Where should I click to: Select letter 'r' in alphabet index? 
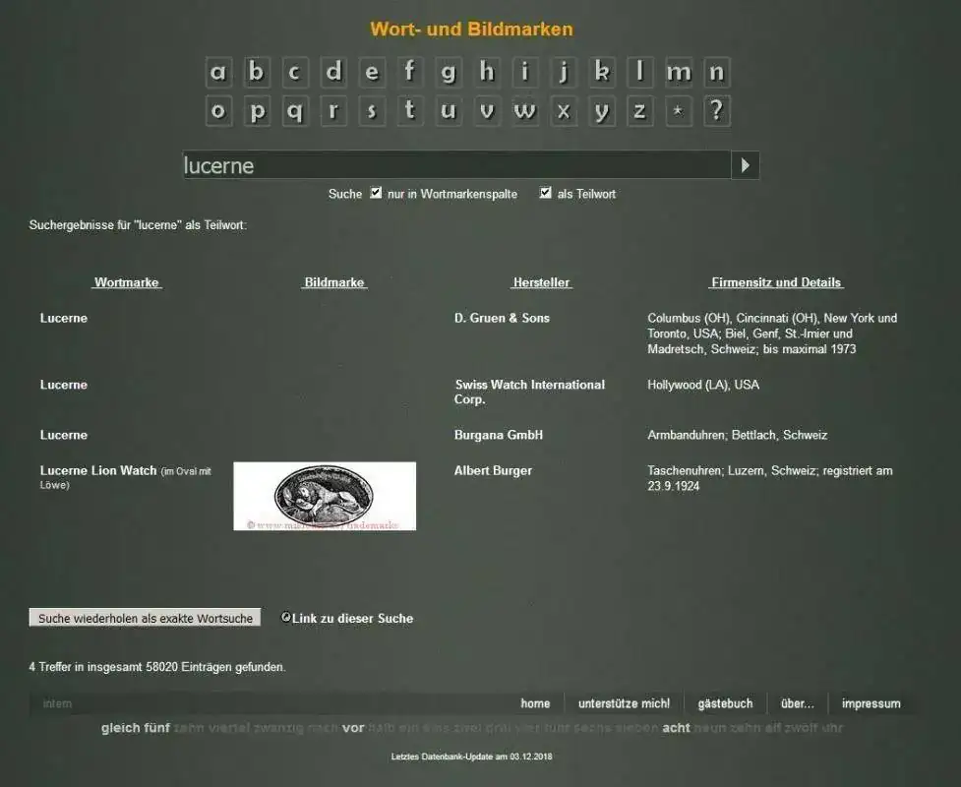pyautogui.click(x=333, y=111)
